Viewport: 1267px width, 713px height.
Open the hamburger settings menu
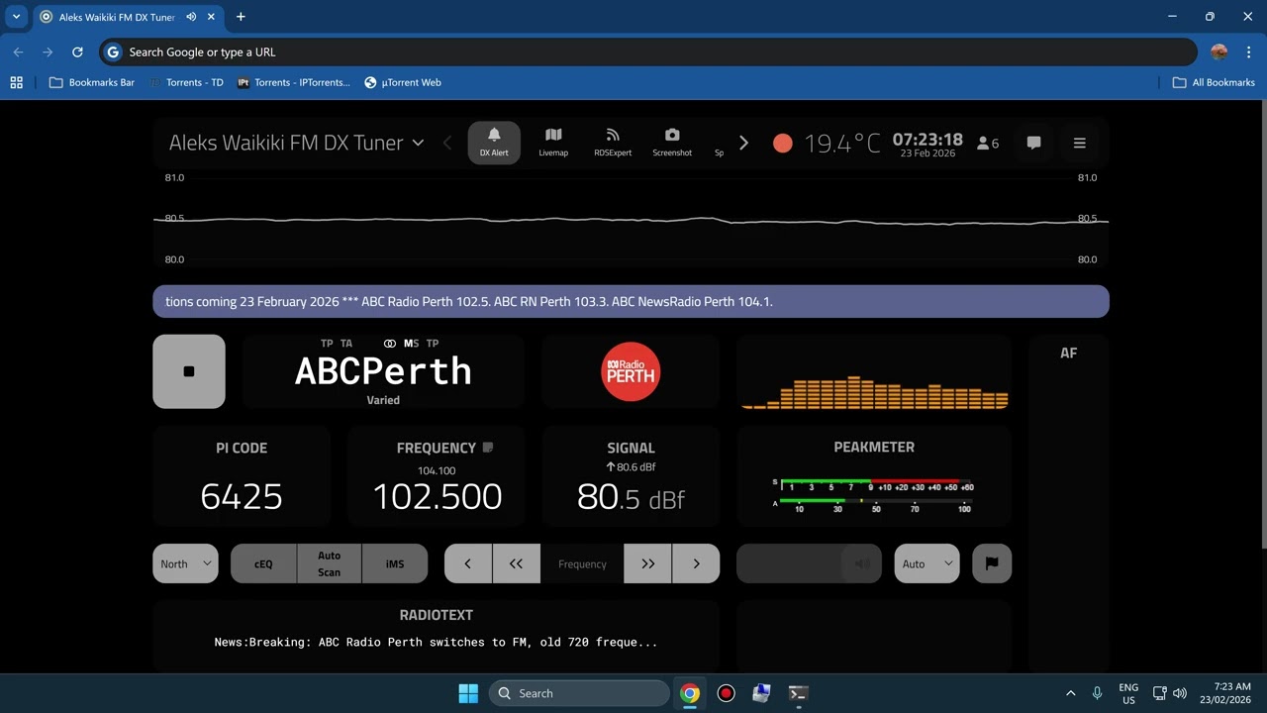coord(1080,143)
